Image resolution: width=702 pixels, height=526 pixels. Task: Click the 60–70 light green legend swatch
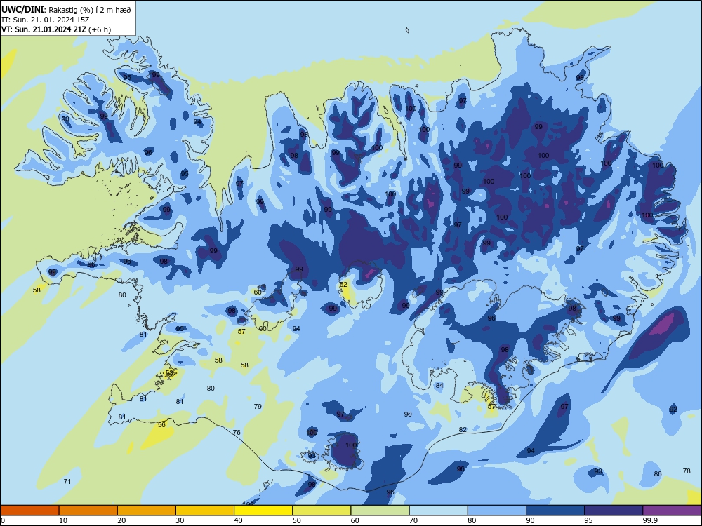pyautogui.click(x=380, y=511)
